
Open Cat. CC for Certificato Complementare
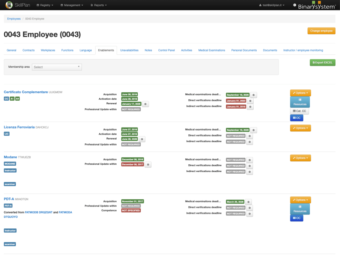click(299, 111)
